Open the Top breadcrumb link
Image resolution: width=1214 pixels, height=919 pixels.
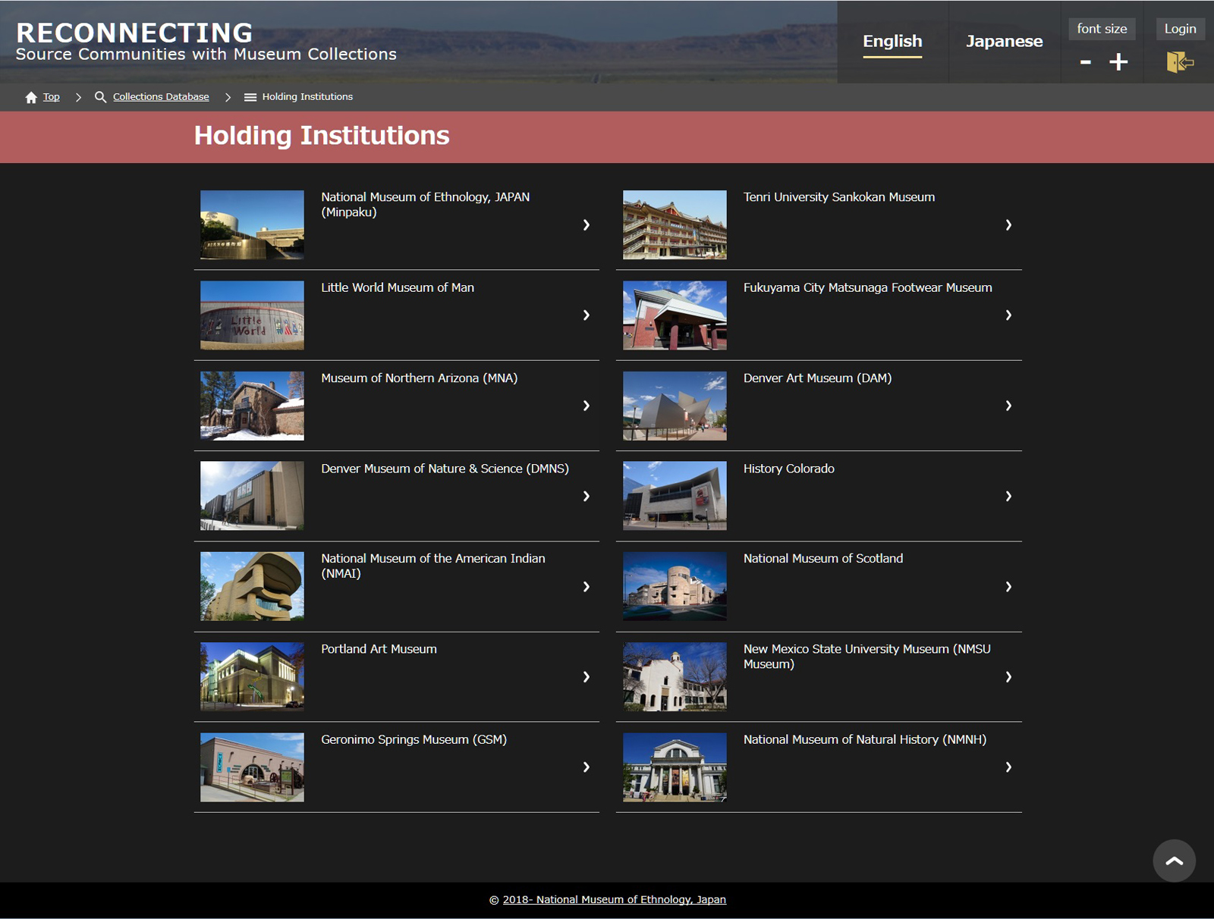click(x=51, y=97)
